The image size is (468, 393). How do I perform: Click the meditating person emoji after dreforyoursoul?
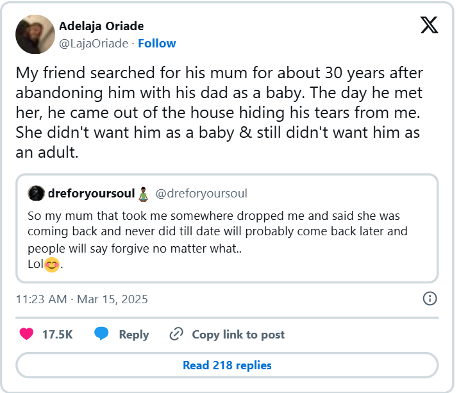tap(144, 193)
